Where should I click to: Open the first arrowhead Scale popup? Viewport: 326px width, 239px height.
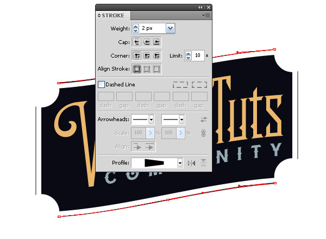[150, 133]
